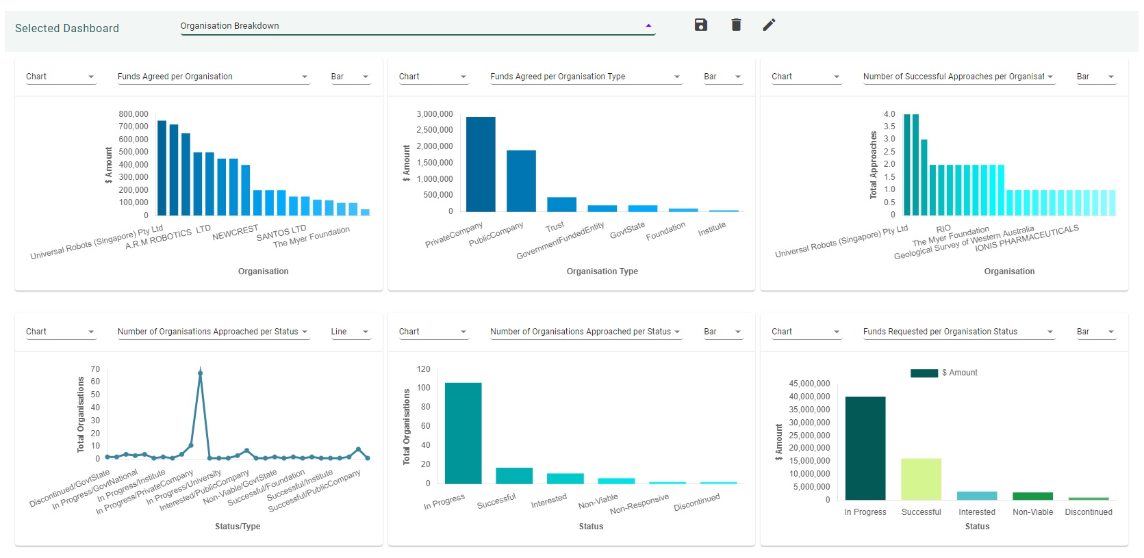Image resolution: width=1144 pixels, height=558 pixels.
Task: Click the save dashboard icon
Action: coord(700,25)
